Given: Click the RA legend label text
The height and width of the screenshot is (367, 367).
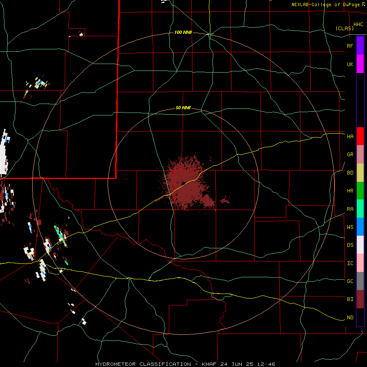Looking at the screenshot, I should coord(350,209).
